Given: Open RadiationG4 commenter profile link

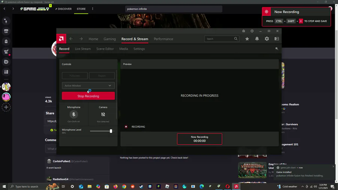Looking at the screenshot, I should click(60, 179).
